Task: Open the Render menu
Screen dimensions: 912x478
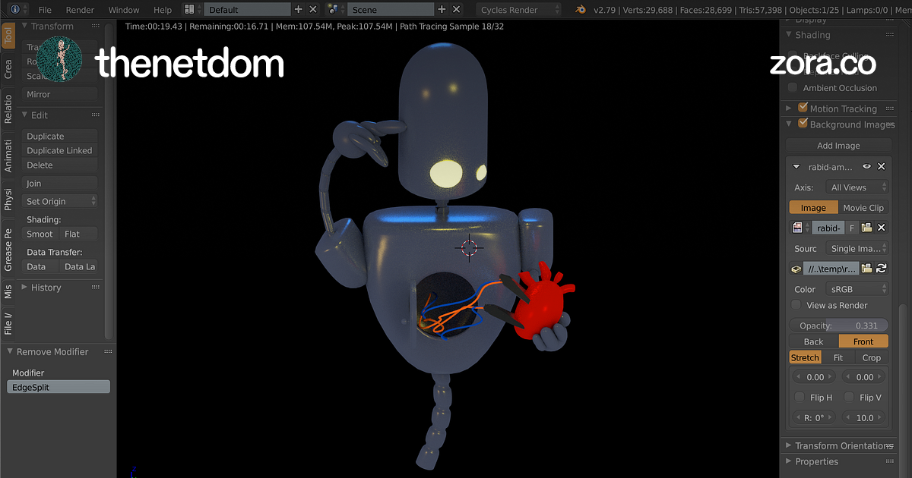Action: tap(80, 10)
